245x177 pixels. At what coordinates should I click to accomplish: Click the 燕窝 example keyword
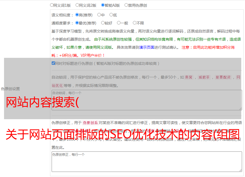[x=189, y=77]
